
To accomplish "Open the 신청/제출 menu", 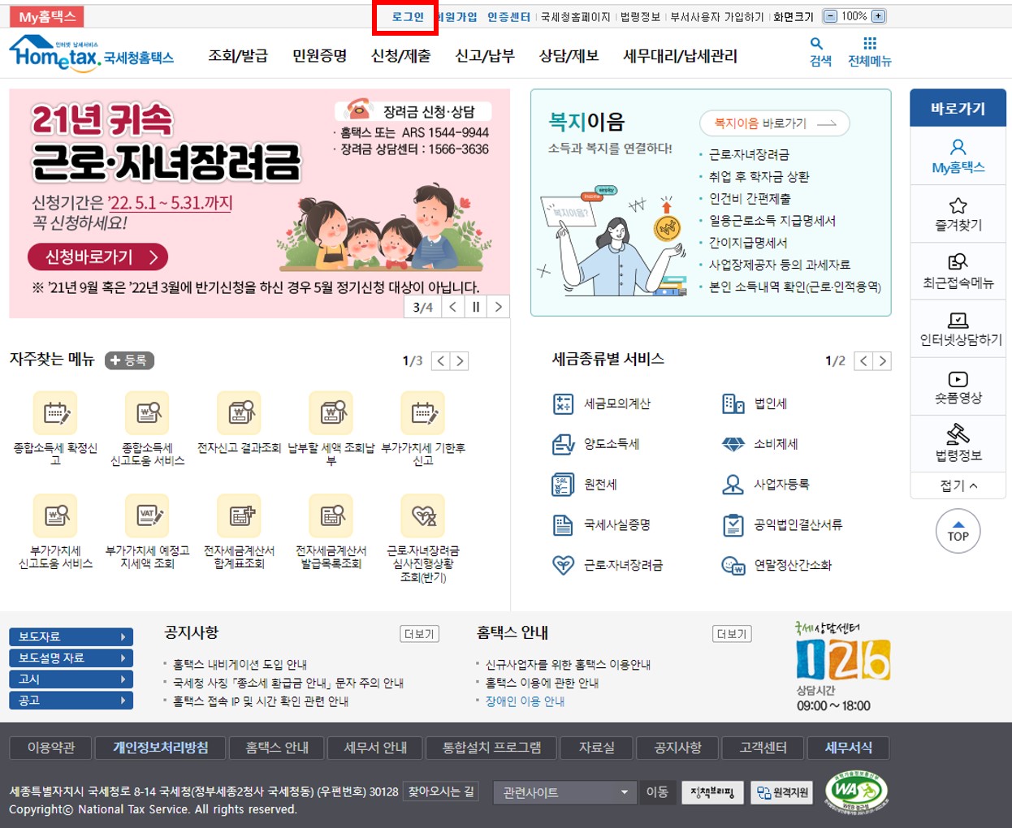I will click(401, 56).
